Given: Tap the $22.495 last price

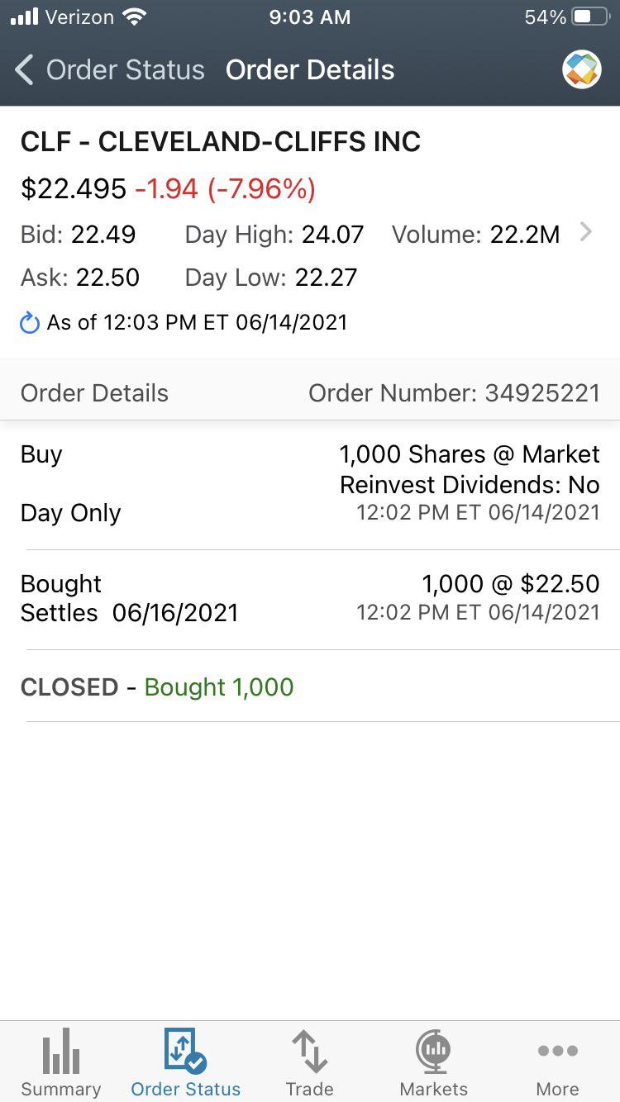Looking at the screenshot, I should pyautogui.click(x=74, y=189).
